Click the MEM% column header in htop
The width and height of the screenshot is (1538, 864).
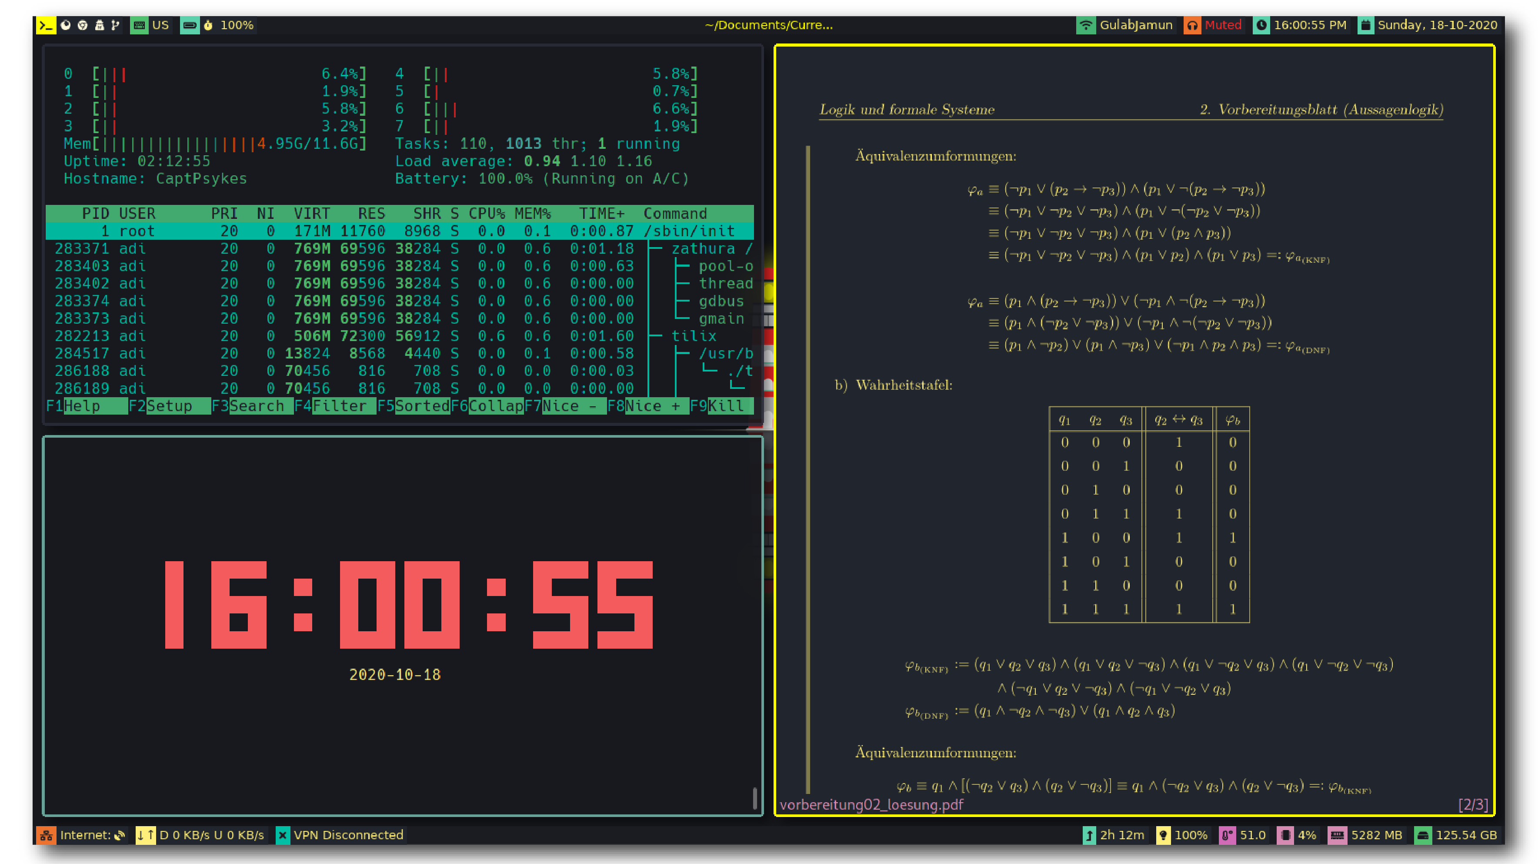[533, 213]
